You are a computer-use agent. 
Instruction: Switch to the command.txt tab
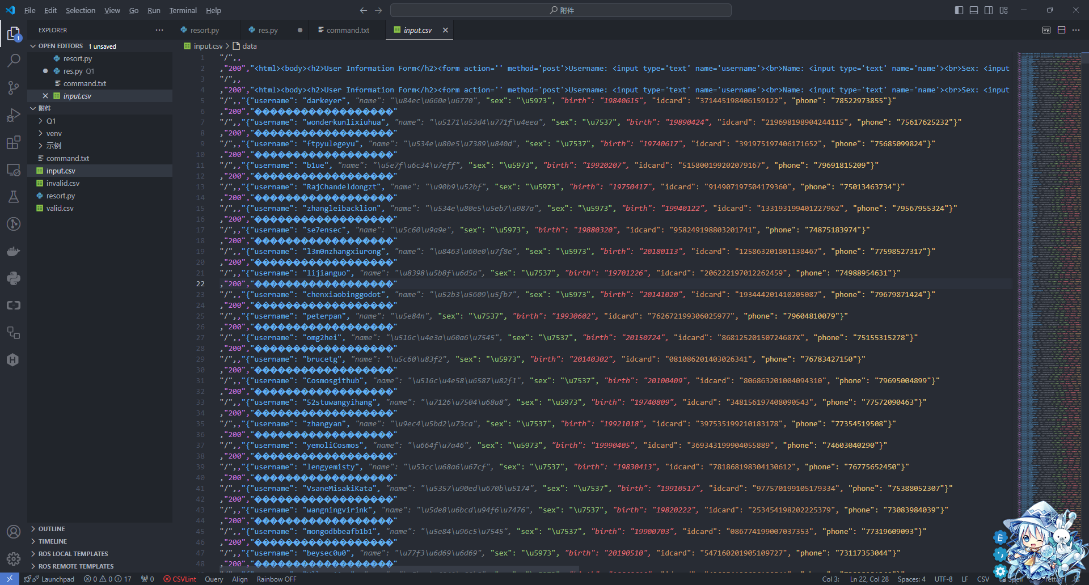(347, 30)
